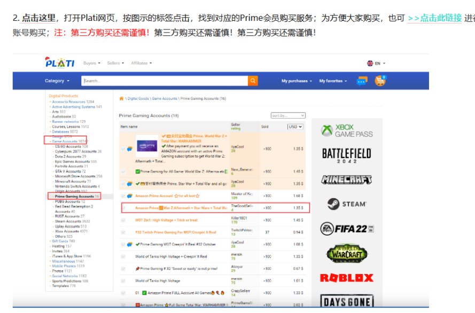The width and height of the screenshot is (475, 313).
Task: Open the Minecraft banner
Action: 347,180
